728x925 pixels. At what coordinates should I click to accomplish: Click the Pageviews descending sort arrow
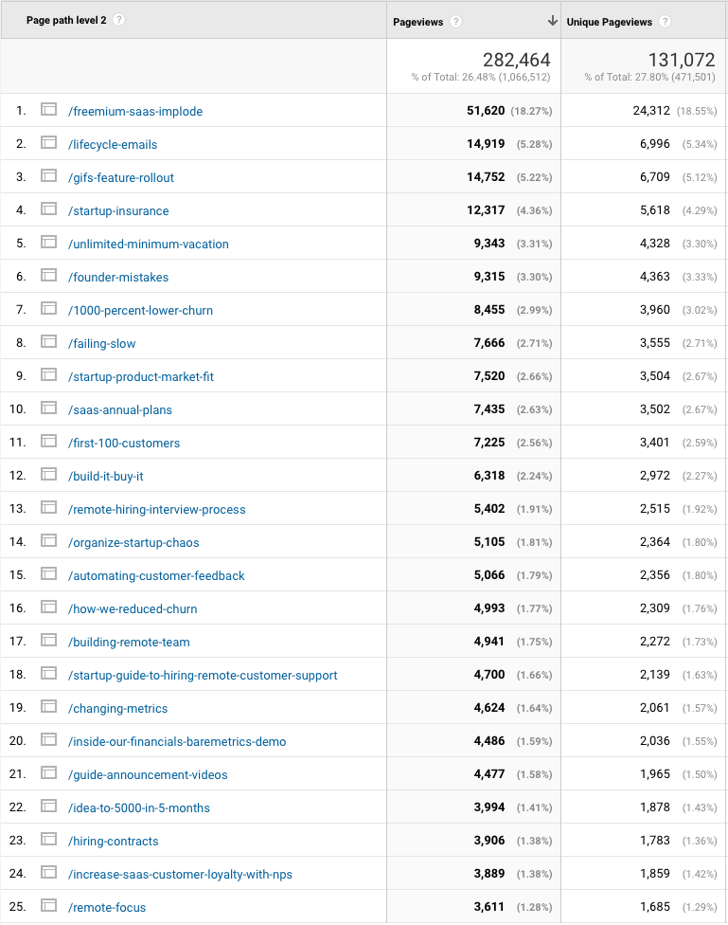coord(552,21)
